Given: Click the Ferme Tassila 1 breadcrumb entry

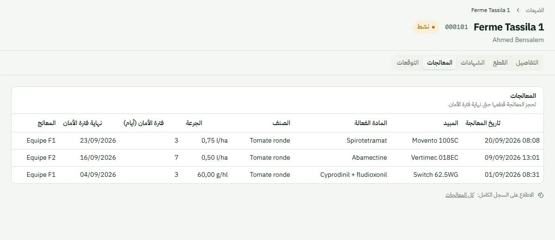Looking at the screenshot, I should coord(491,10).
